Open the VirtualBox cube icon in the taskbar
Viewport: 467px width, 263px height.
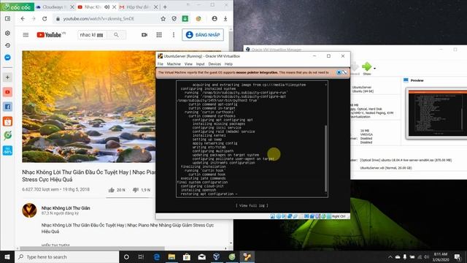[217, 256]
